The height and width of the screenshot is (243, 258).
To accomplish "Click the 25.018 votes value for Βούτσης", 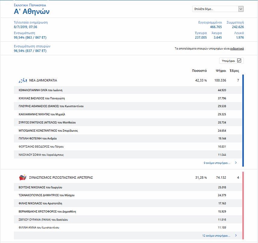I will (222, 187).
